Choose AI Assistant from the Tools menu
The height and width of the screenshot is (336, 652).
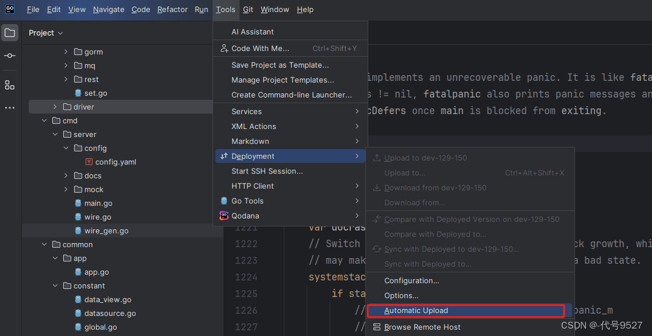coord(290,32)
